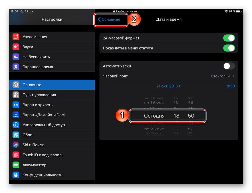Select Display and Brightness in sidebar
The width and height of the screenshot is (252, 193).
click(37, 105)
